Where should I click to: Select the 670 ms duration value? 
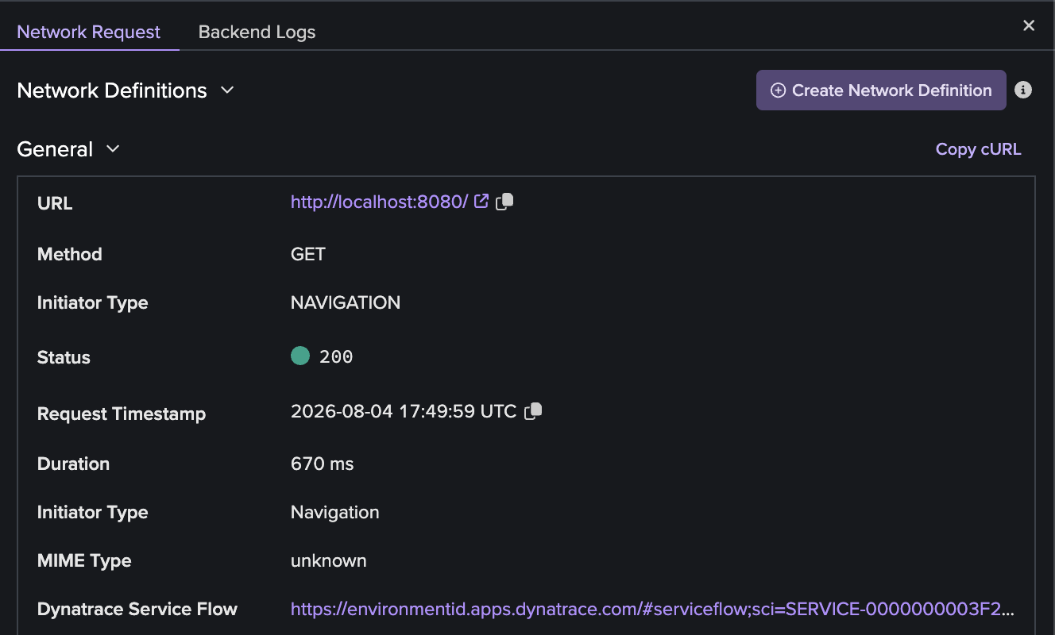323,464
